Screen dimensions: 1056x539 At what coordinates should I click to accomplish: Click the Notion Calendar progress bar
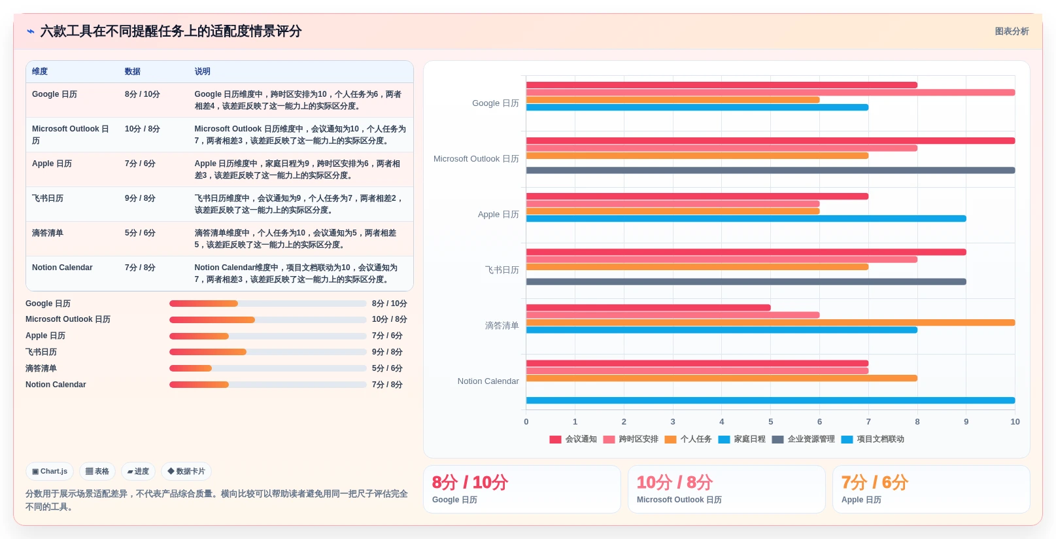(268, 385)
